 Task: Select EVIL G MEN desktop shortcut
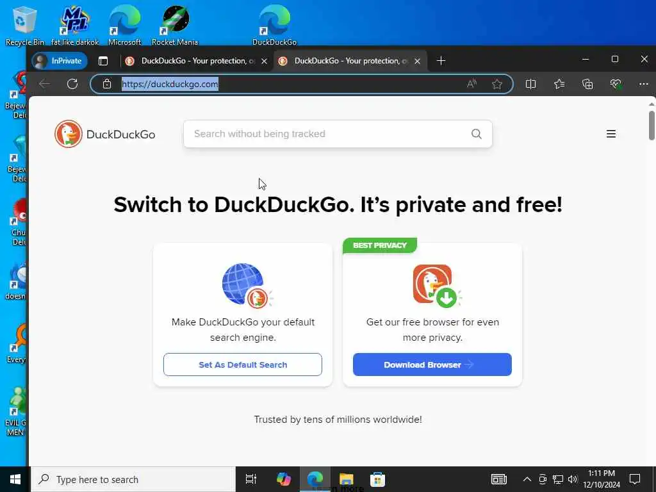click(x=16, y=412)
